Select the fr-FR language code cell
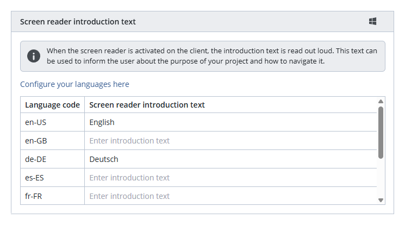Screen dimensions: 405x225 pos(52,196)
